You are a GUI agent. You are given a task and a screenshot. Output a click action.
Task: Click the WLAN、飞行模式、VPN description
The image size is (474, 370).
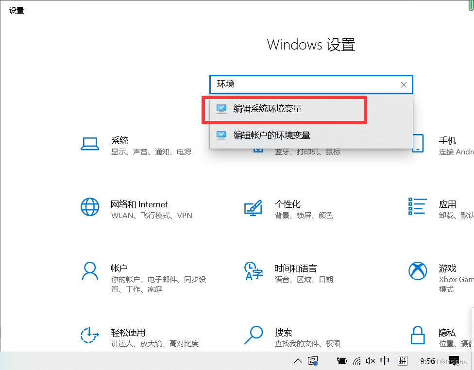click(152, 216)
